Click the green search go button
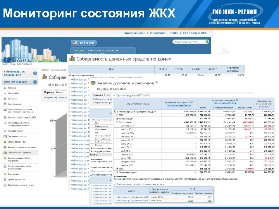 coord(207,42)
